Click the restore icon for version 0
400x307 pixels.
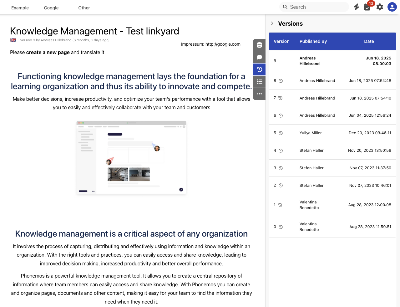click(x=281, y=227)
